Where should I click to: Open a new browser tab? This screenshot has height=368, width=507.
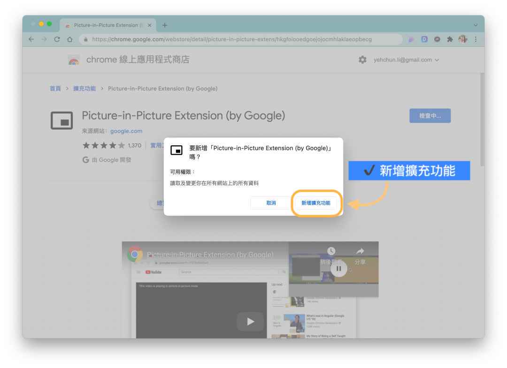164,25
